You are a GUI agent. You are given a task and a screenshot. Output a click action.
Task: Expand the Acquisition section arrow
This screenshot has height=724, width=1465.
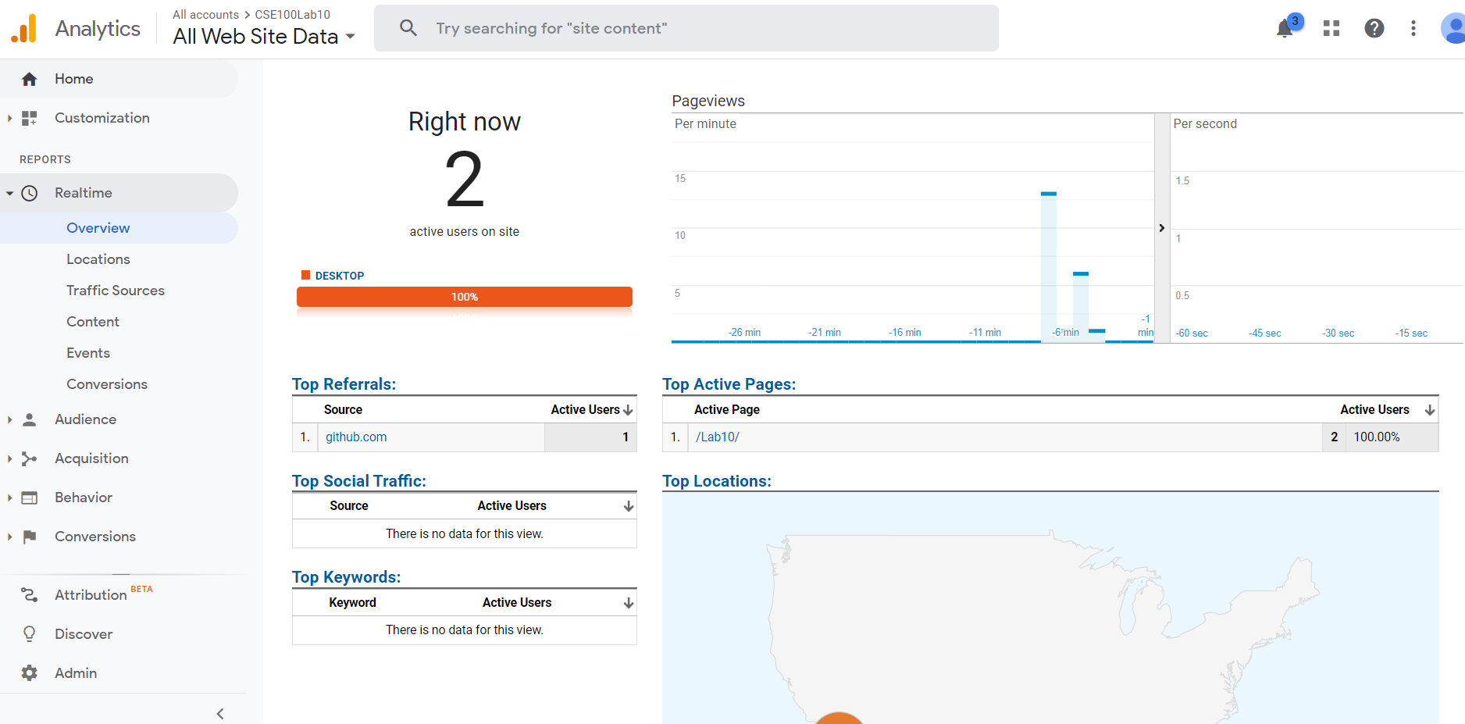click(x=9, y=458)
